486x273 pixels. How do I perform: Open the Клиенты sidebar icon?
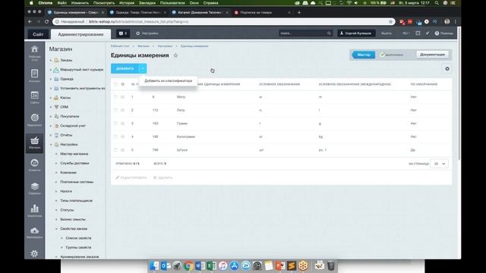tap(34, 165)
